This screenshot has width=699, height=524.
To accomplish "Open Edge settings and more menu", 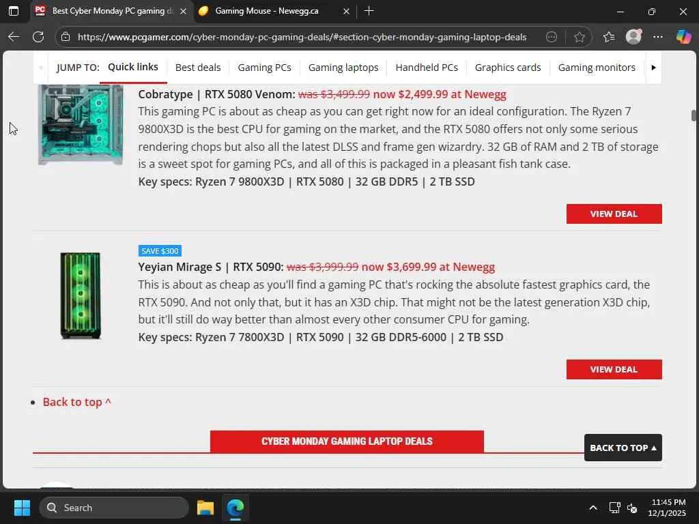I will tap(658, 37).
